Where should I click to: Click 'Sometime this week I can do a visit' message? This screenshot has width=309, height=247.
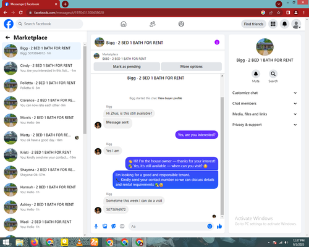[134, 201]
